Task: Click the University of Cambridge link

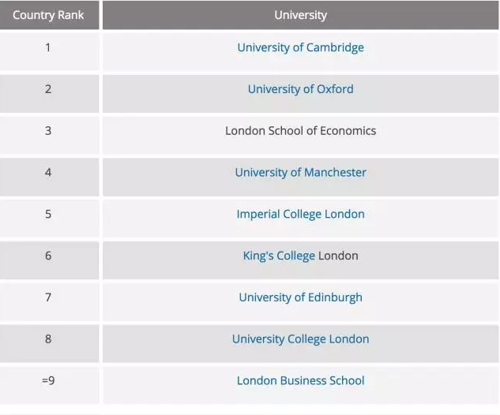Action: [x=300, y=47]
